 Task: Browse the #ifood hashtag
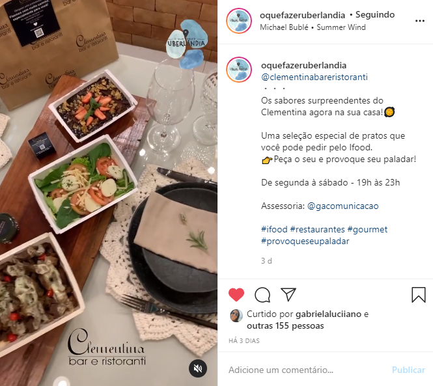coord(274,229)
